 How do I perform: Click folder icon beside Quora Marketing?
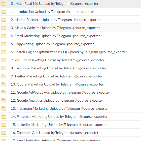click(x=4, y=84)
